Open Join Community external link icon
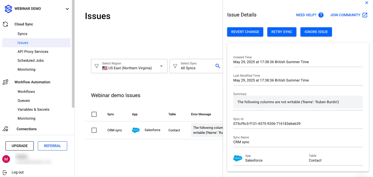 (365, 15)
